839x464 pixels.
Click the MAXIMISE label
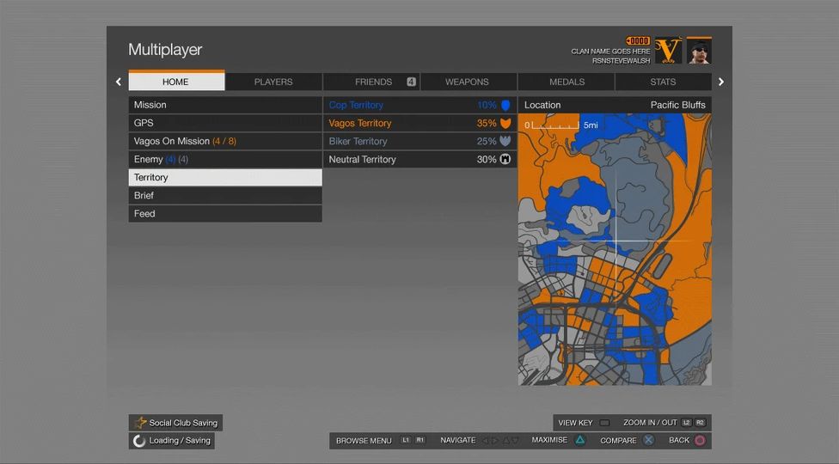(x=549, y=440)
